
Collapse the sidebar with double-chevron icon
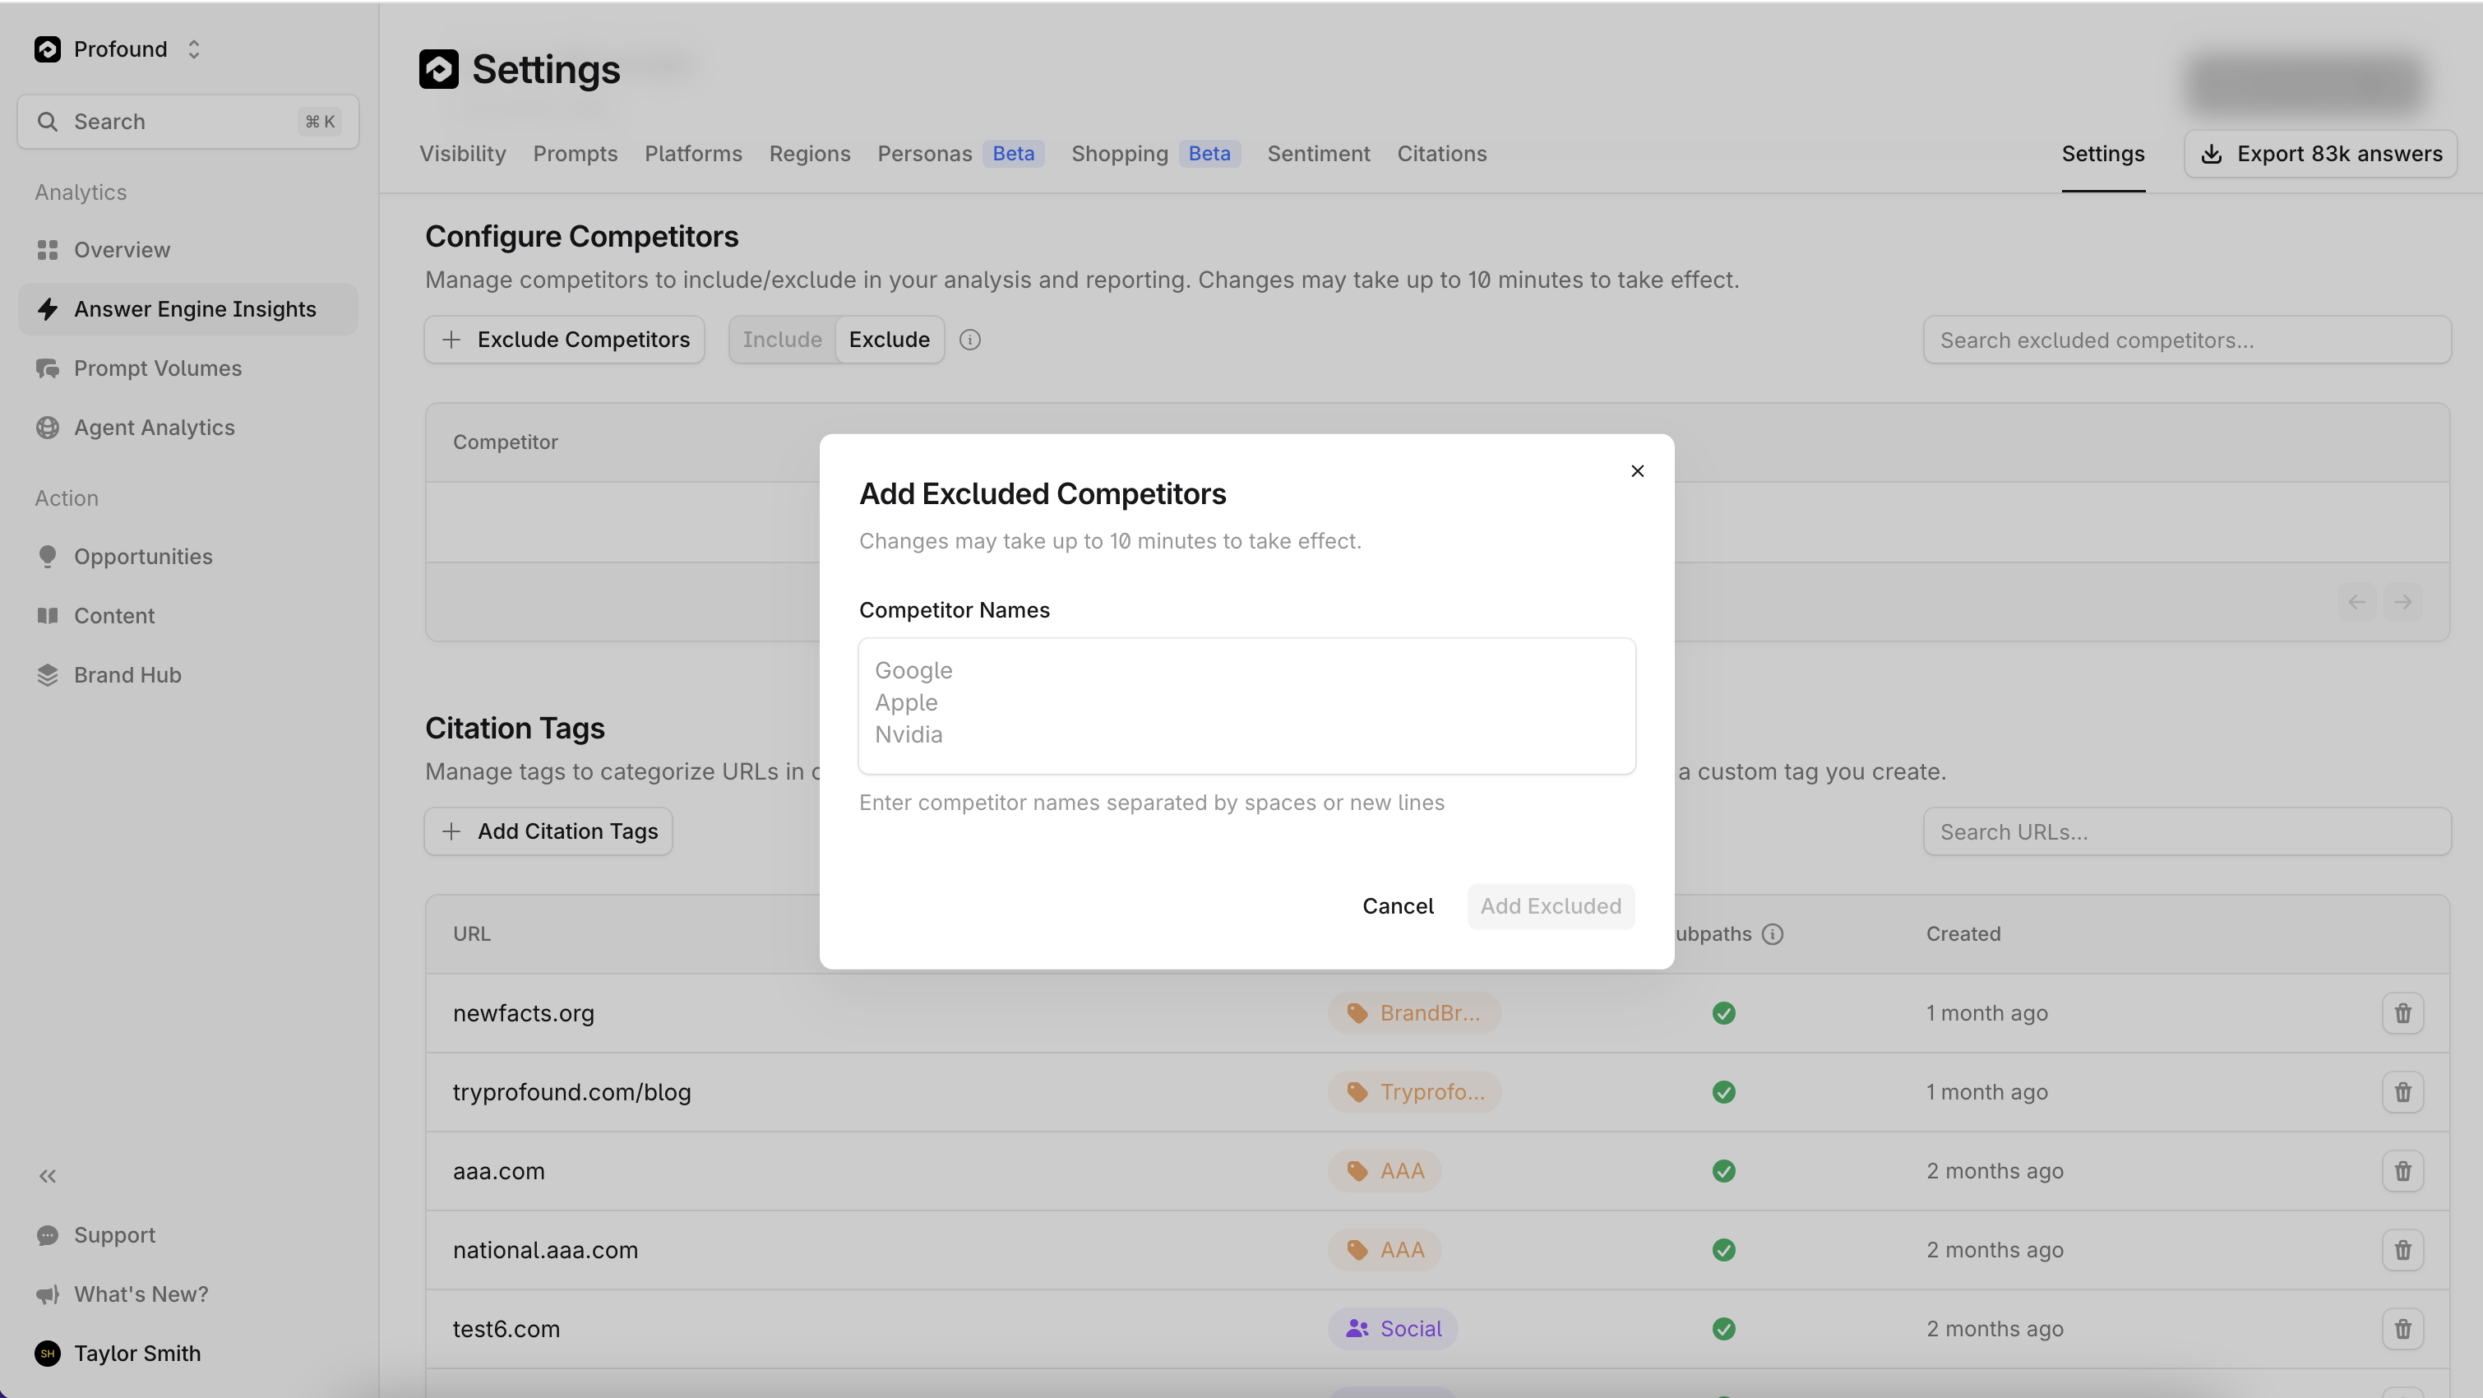point(47,1175)
